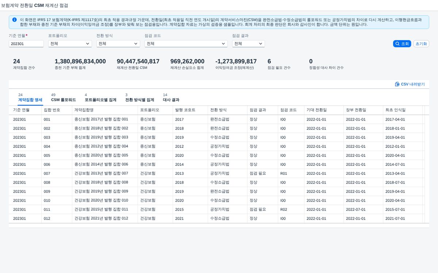Click 점검 필요 건수 value 6

coord(269,62)
